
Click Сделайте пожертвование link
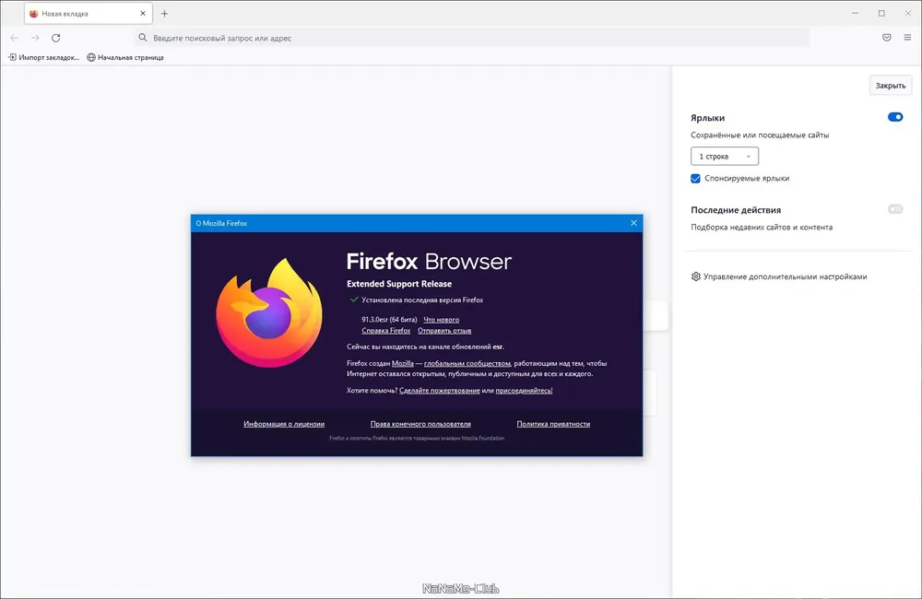439,391
